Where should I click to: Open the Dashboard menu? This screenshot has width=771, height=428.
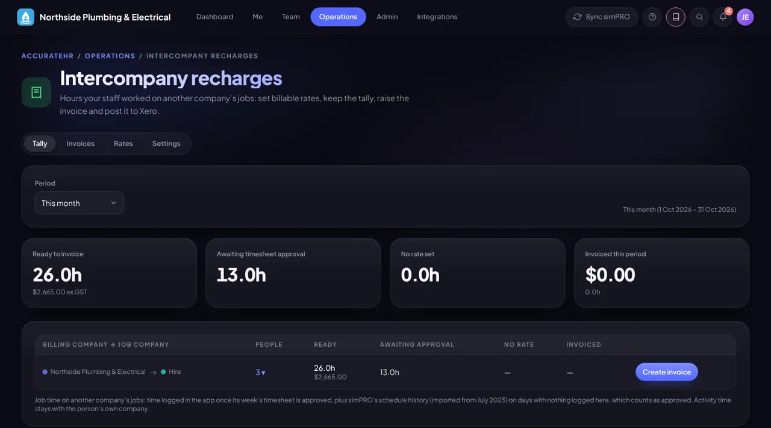pyautogui.click(x=215, y=17)
